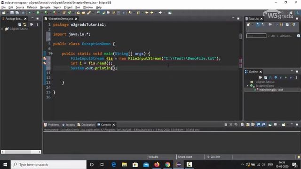This screenshot has height=169, width=301.
Task: Toggle Hide Fields in Outline toolbar
Action: (x=276, y=77)
